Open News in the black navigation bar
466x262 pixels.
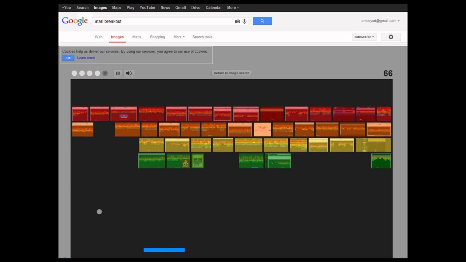click(x=165, y=7)
